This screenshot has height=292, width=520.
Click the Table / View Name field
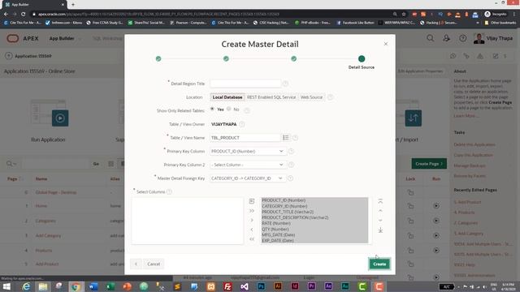pyautogui.click(x=245, y=138)
